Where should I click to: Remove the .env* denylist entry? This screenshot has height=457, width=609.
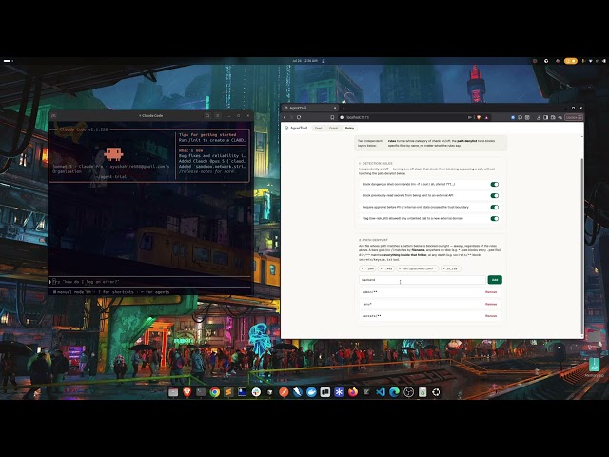click(491, 304)
